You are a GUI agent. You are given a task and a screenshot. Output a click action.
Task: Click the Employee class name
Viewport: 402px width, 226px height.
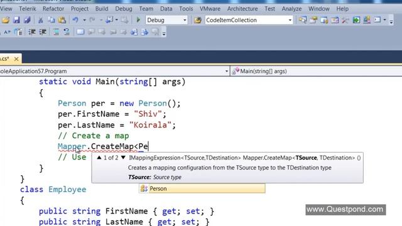coord(67,190)
